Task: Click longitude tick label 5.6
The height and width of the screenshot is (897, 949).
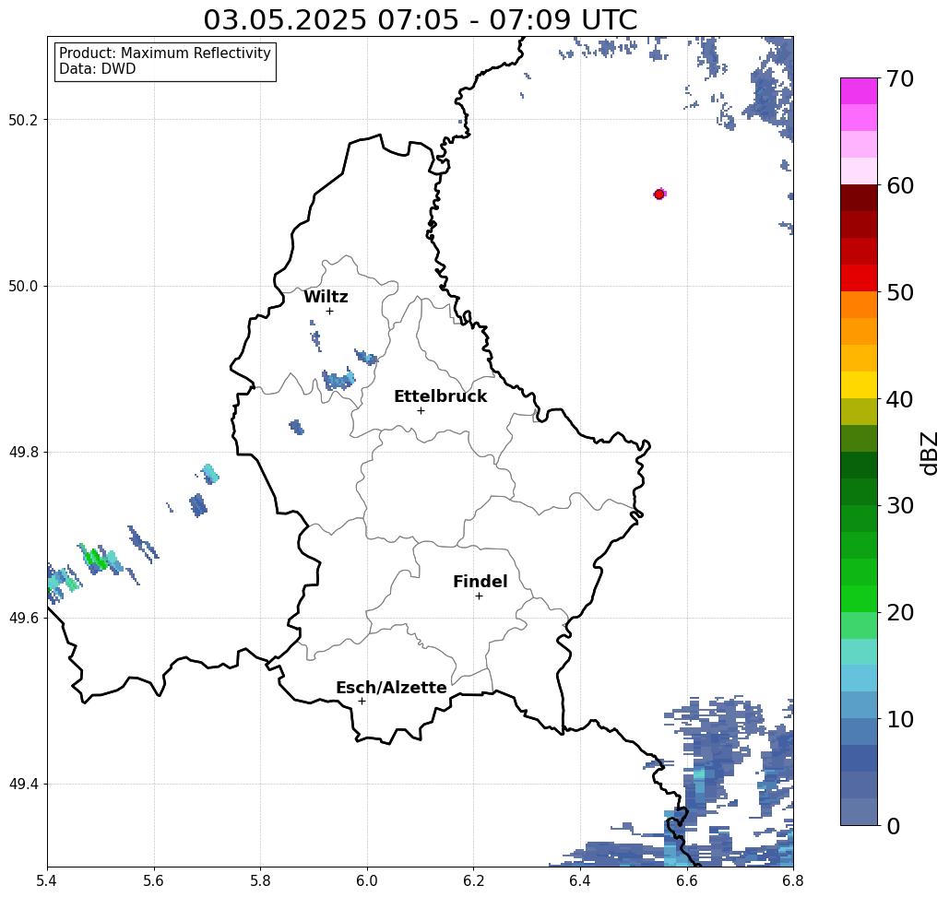Action: click(x=154, y=880)
